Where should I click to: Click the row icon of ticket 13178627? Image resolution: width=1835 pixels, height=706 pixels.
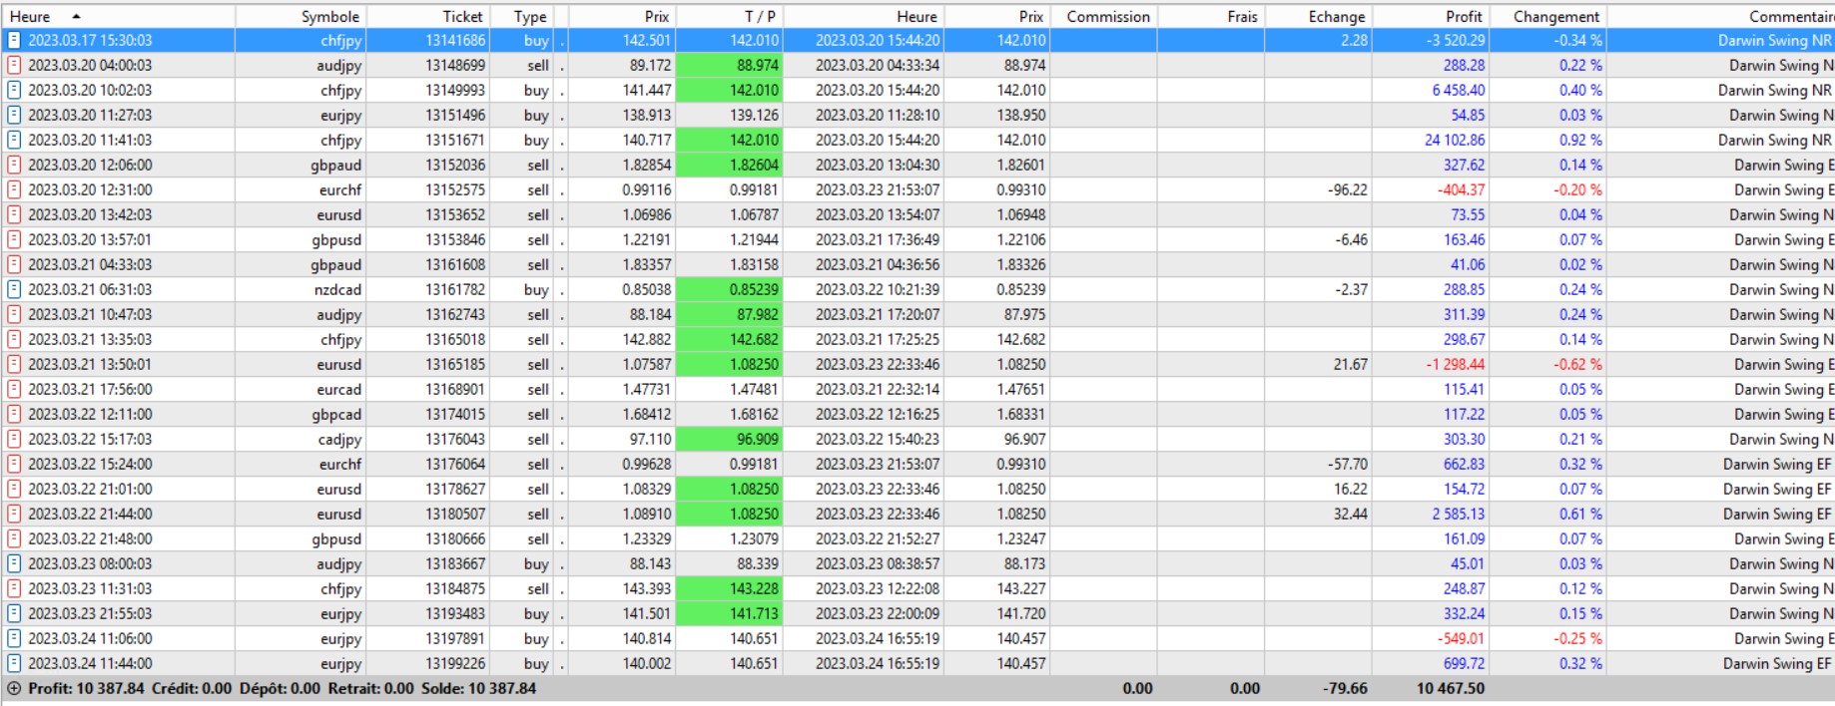pos(14,489)
